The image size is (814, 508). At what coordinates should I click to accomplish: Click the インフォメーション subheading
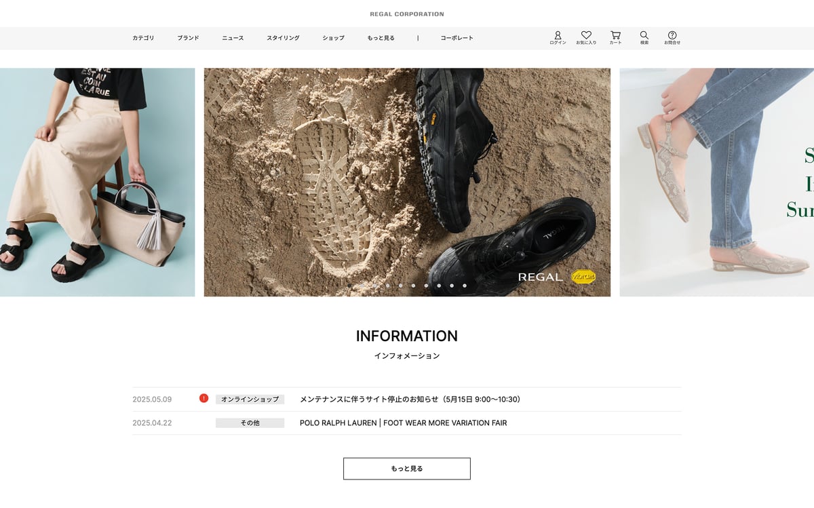407,356
